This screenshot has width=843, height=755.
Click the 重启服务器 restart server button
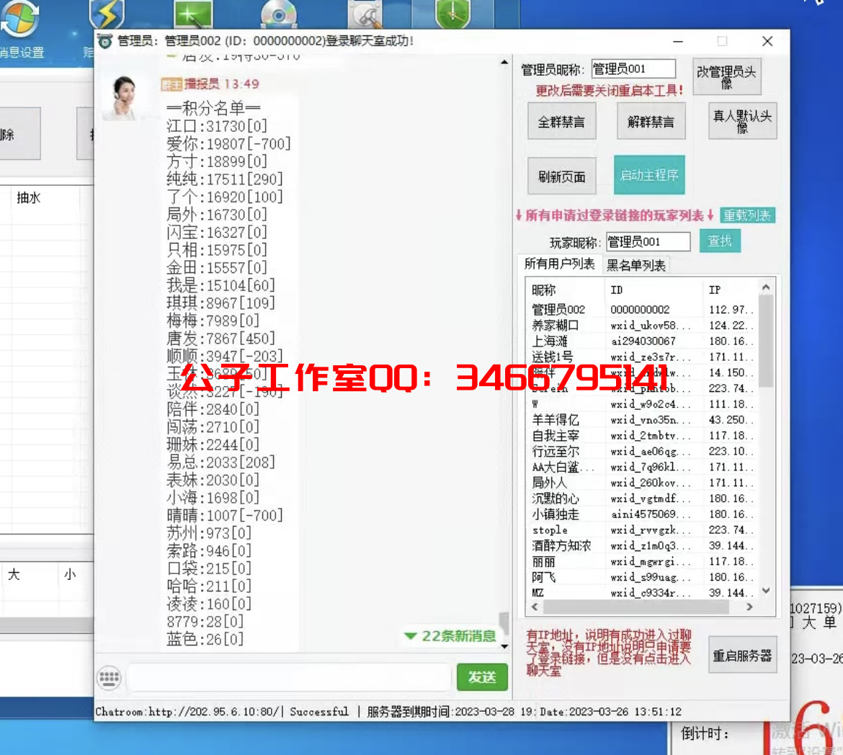[x=742, y=656]
